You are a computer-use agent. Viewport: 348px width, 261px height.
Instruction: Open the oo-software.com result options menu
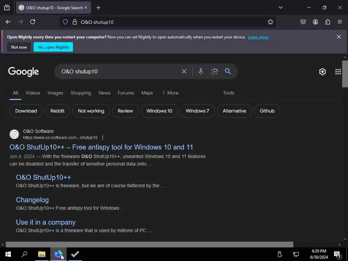pyautogui.click(x=103, y=138)
